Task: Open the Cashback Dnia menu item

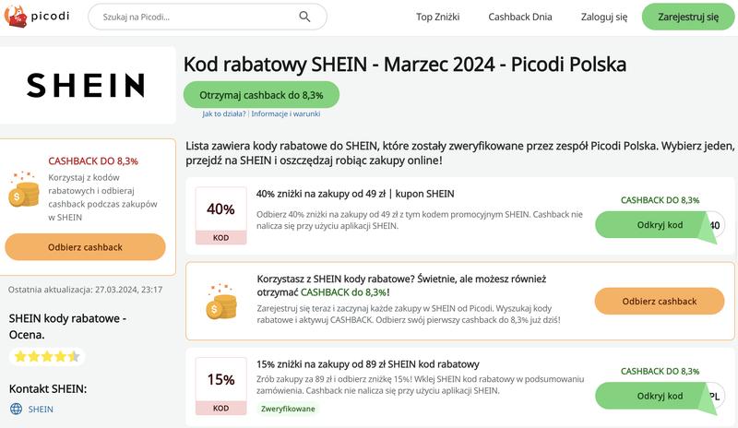Action: [520, 17]
